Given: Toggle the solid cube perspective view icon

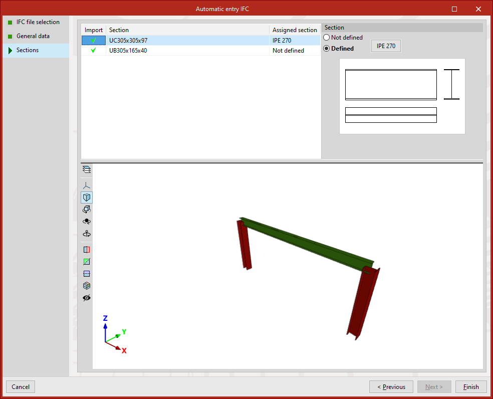Looking at the screenshot, I should 87,197.
